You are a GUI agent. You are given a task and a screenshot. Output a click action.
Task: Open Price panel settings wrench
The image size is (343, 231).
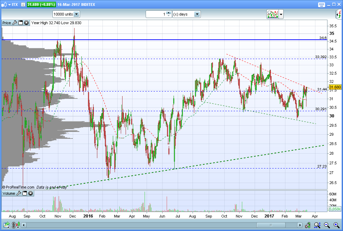click(14, 23)
